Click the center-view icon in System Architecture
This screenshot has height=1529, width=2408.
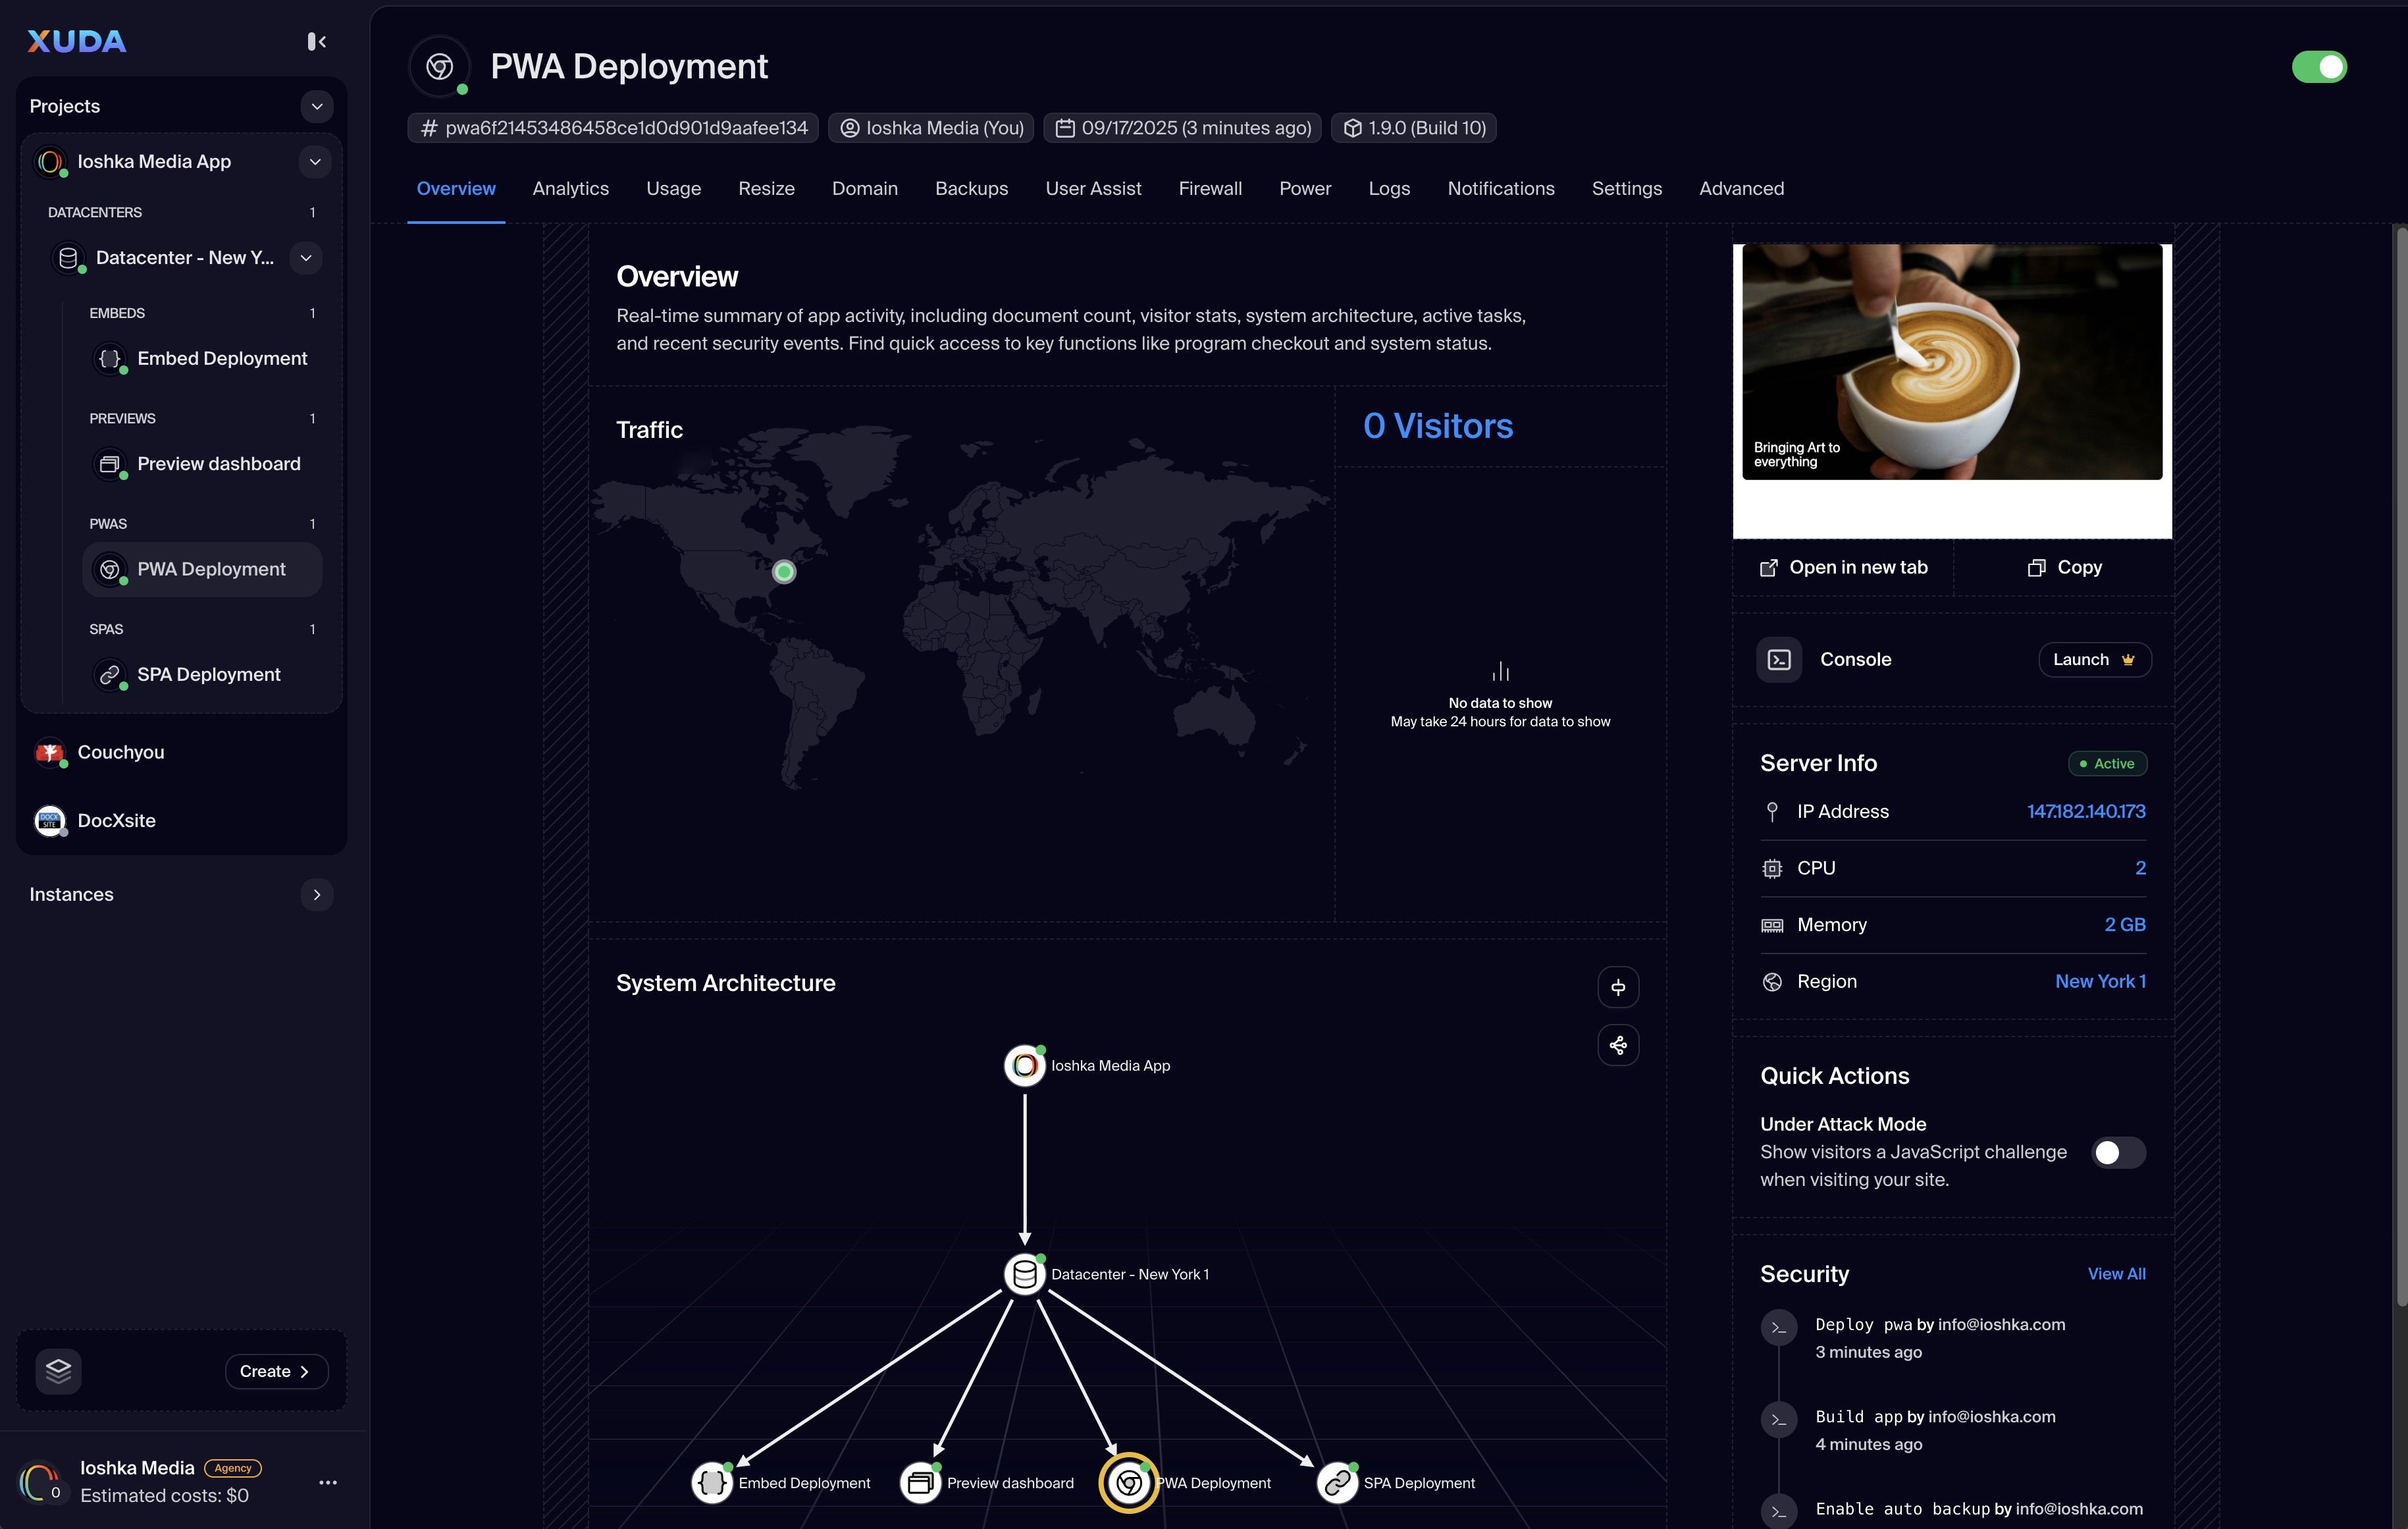(1617, 988)
